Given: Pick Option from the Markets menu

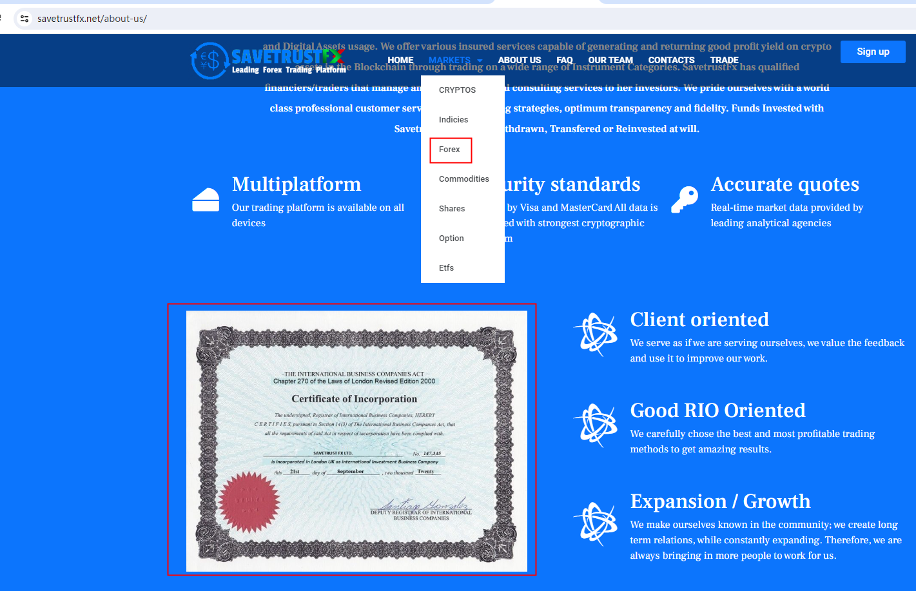Looking at the screenshot, I should 463,238.
